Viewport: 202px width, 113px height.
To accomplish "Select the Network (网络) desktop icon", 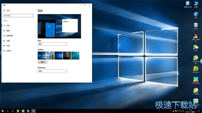I will pyautogui.click(x=196, y=15).
